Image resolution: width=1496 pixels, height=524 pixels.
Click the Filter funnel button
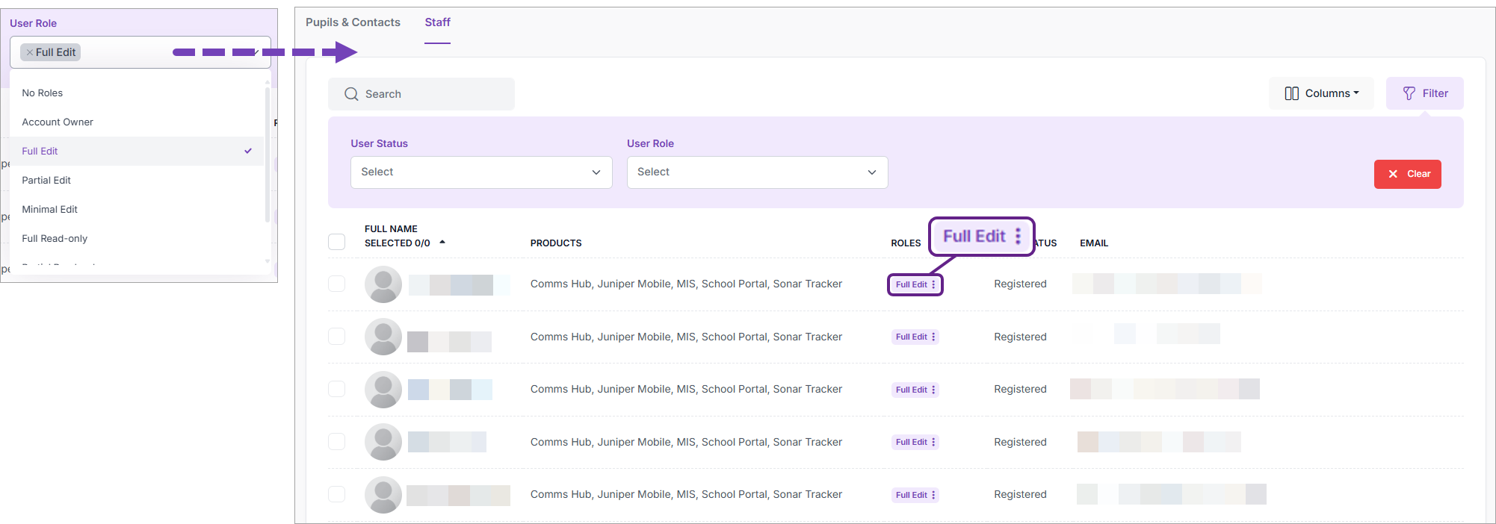click(1424, 93)
